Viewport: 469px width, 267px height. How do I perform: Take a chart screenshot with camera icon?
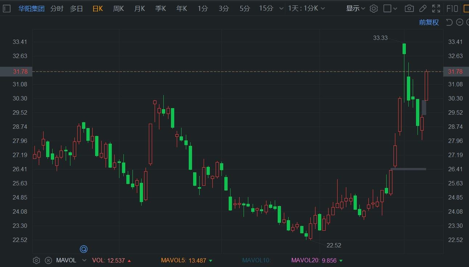409,9
